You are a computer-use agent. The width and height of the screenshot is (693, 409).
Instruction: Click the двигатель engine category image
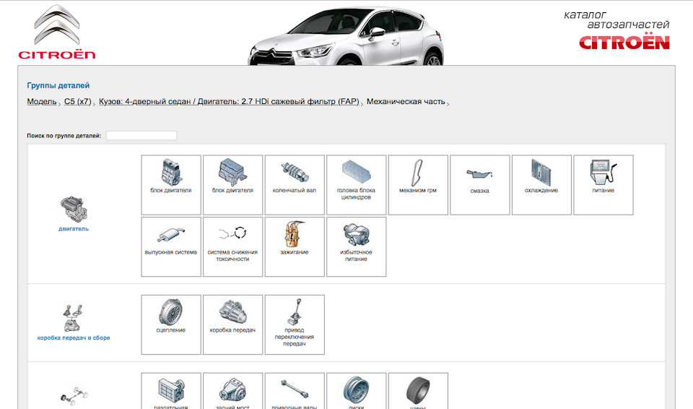click(x=74, y=209)
